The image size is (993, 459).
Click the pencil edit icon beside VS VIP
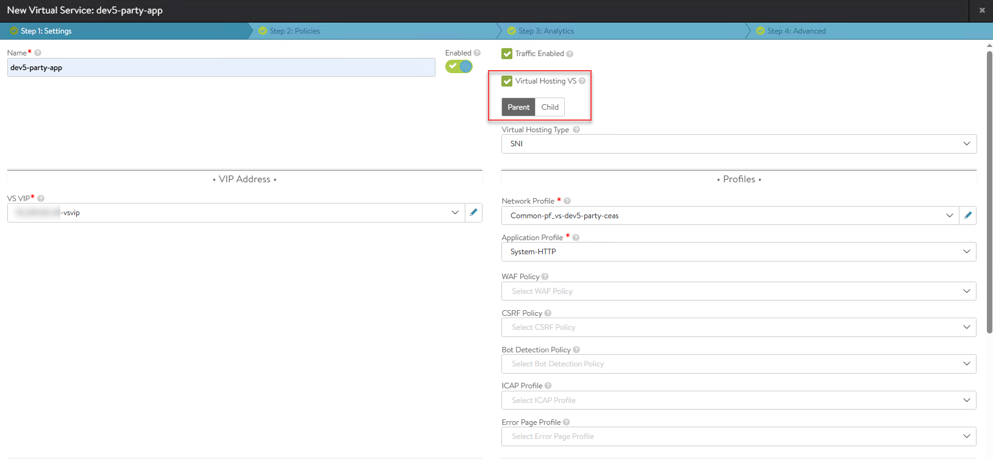[473, 213]
